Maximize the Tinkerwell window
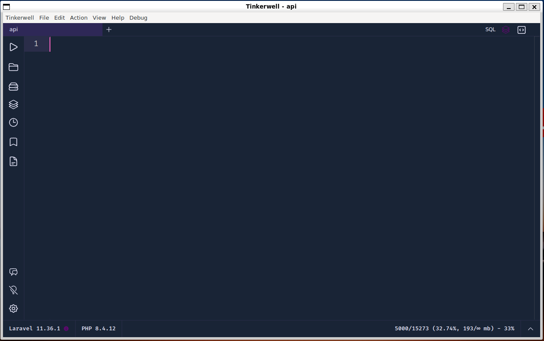The image size is (544, 341). (521, 6)
